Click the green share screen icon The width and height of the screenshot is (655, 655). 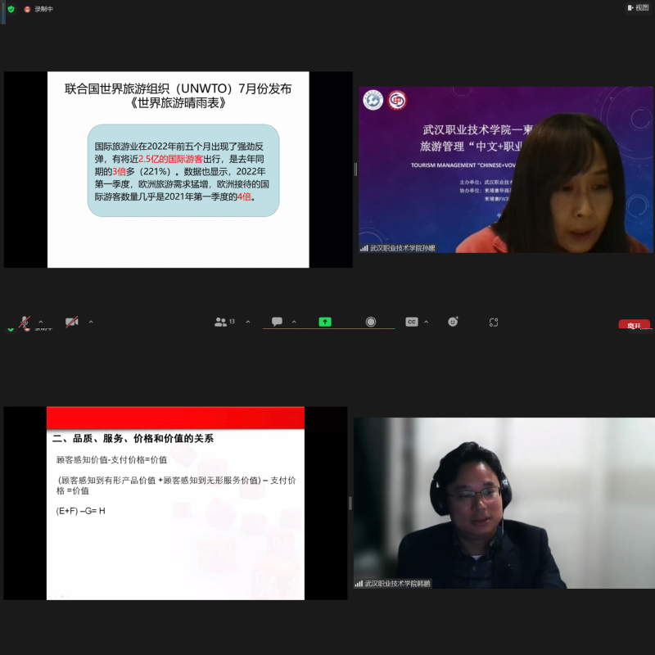point(325,322)
